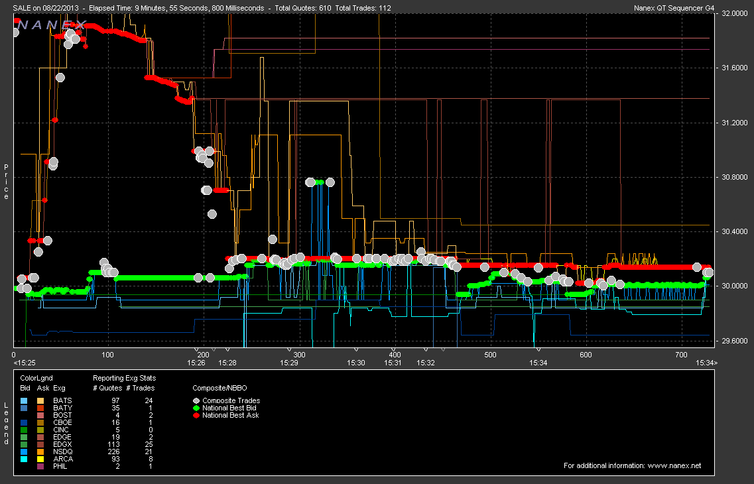The height and width of the screenshot is (484, 754).
Task: Click the 32.0000 price axis label
Action: 735,13
